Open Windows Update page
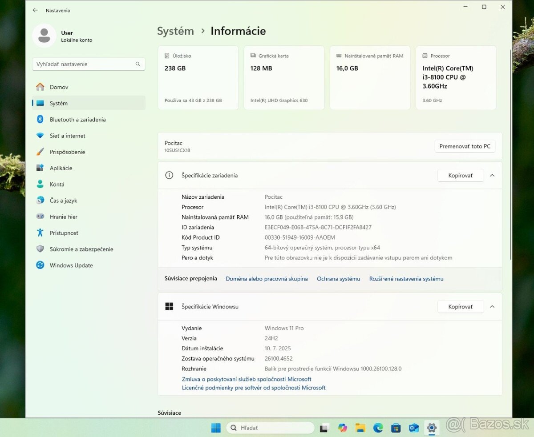Viewport: 534px width, 437px height. (89, 265)
